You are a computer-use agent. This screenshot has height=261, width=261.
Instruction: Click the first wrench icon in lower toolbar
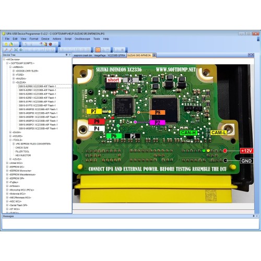tap(6, 50)
